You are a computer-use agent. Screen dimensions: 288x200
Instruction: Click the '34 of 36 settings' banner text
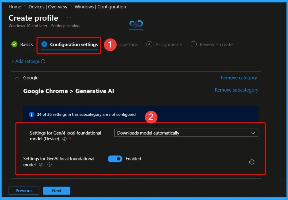(86, 114)
